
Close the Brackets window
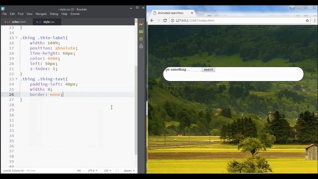pyautogui.click(x=143, y=8)
